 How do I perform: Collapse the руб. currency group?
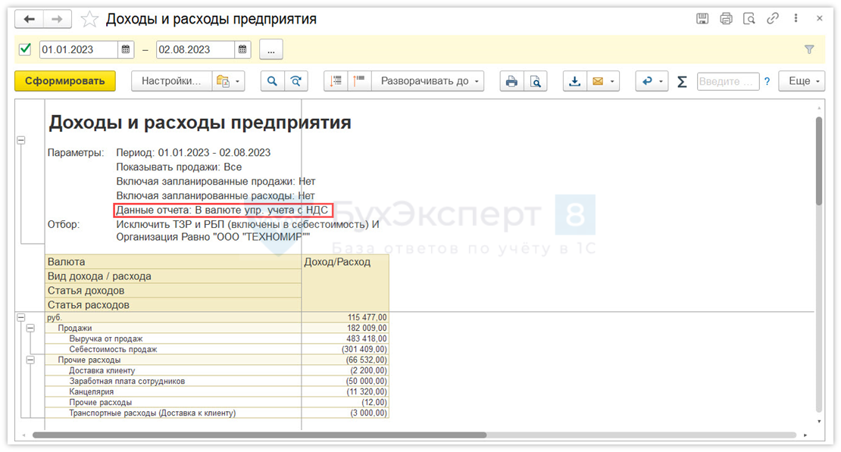pos(21,318)
